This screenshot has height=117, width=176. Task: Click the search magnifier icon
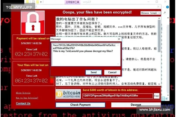[165, 13]
